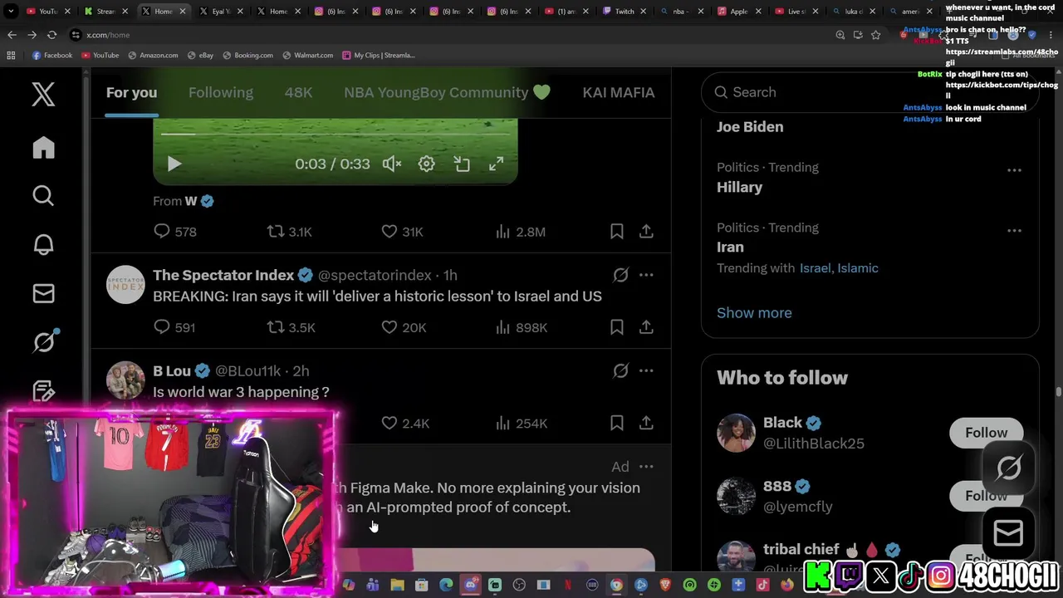1063x598 pixels.
Task: Click the browser address bar
Action: click(x=448, y=35)
